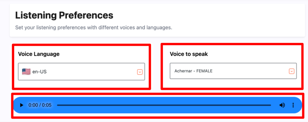Choose the Achernar - FEMALE voice field

[x=233, y=71]
